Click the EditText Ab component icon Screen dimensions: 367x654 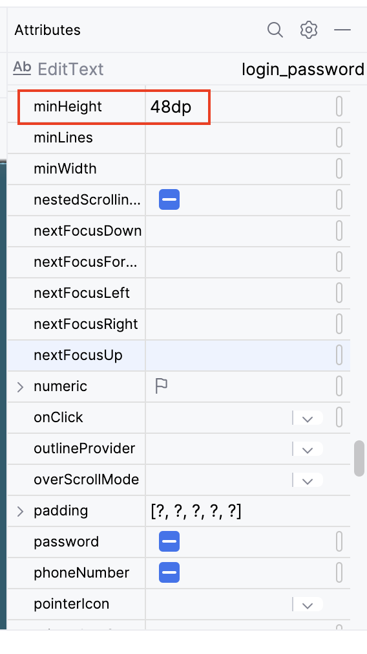[x=22, y=67]
